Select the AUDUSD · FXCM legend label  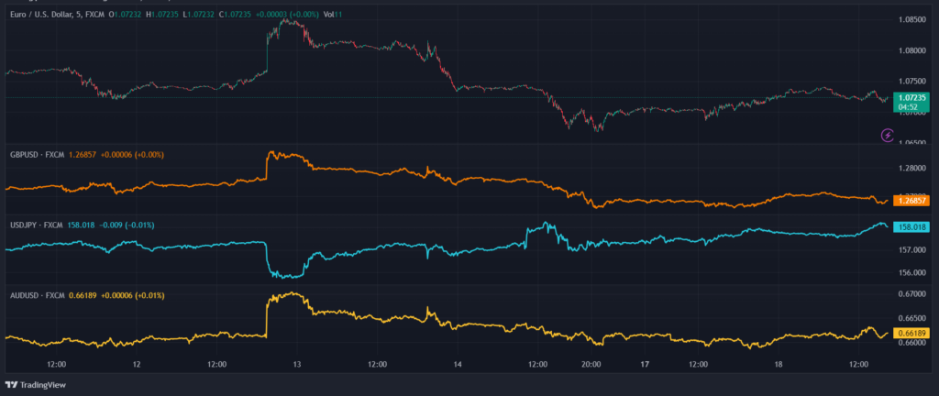tap(37, 295)
